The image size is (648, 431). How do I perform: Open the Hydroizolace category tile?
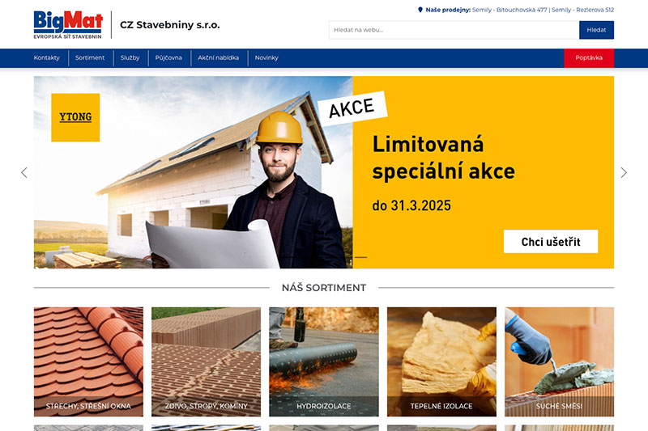[323, 361]
